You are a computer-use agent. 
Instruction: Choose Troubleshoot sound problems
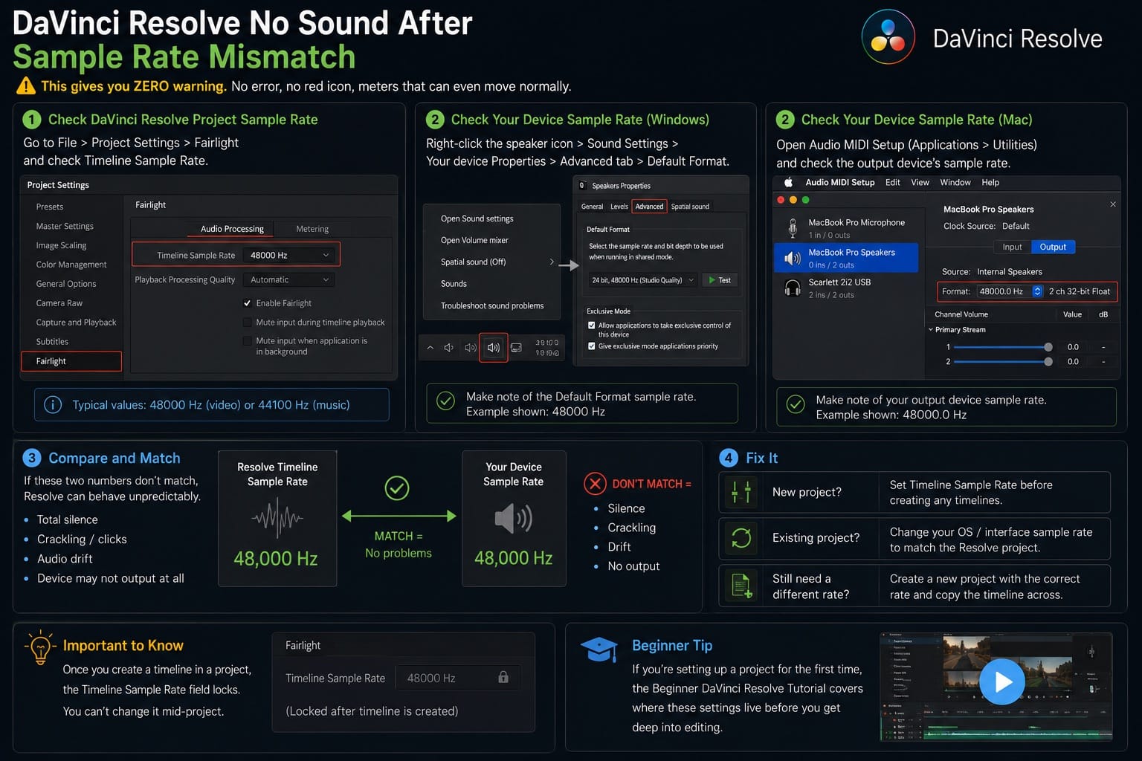click(491, 305)
